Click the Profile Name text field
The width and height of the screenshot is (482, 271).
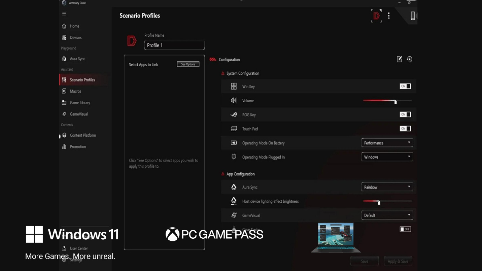click(174, 45)
